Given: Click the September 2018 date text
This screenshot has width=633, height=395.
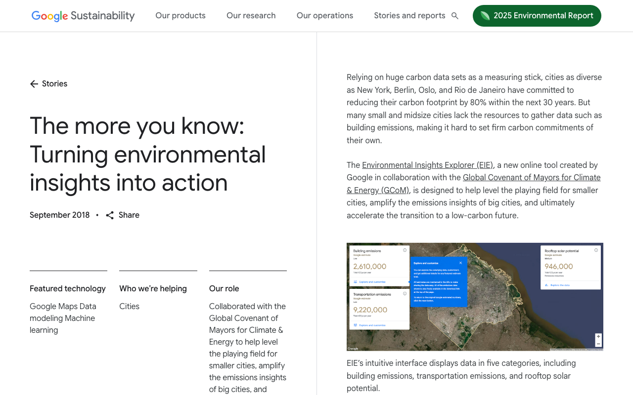Looking at the screenshot, I should point(60,215).
